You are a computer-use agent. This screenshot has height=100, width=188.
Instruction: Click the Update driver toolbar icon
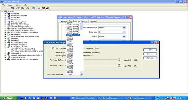point(39,8)
